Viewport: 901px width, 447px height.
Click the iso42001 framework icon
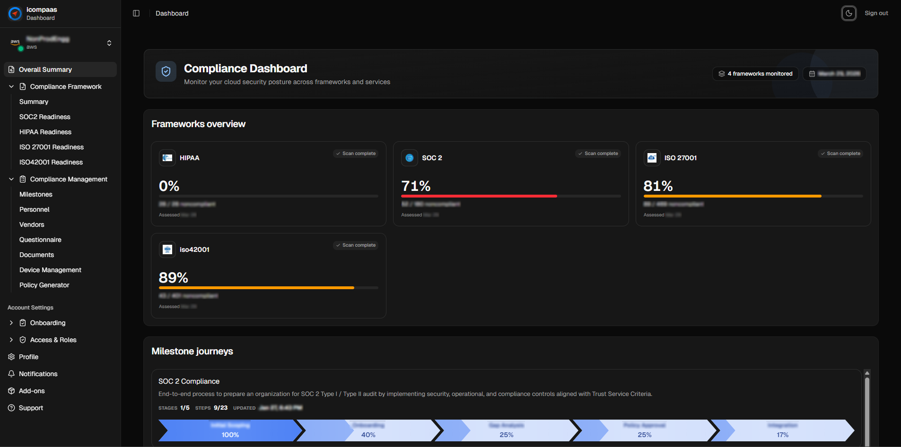[x=167, y=249]
